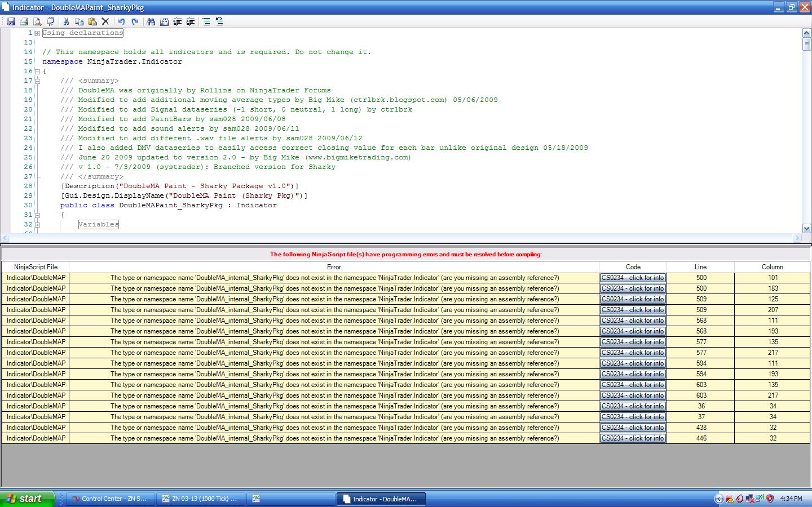Collapse the namespace block at line 16
This screenshot has width=812, height=507.
(x=37, y=72)
